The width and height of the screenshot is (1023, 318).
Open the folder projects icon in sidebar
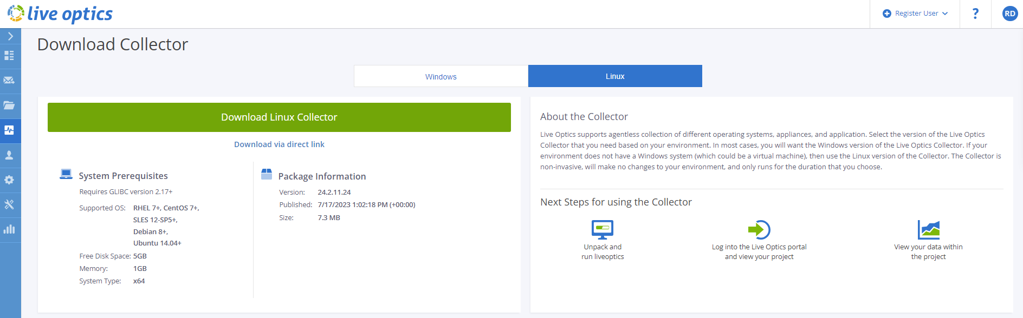[x=9, y=105]
